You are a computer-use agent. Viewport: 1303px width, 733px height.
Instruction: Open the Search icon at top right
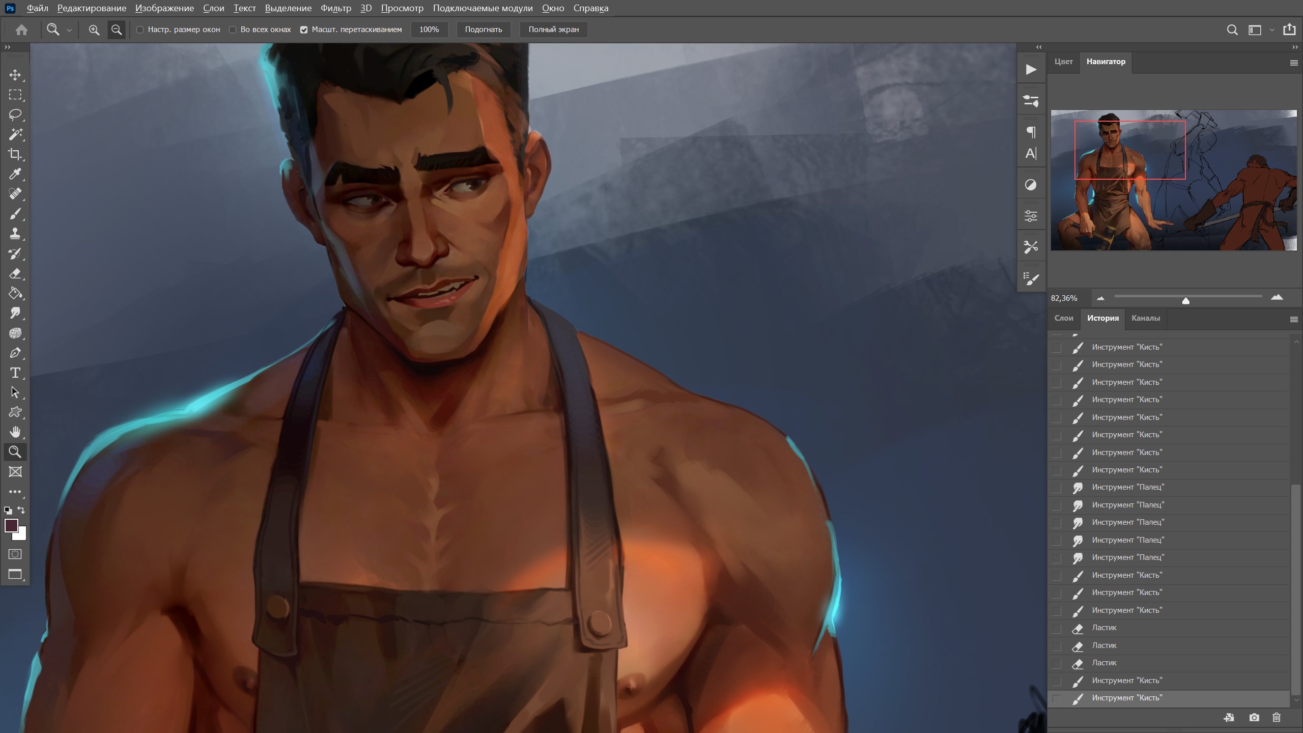(1232, 30)
